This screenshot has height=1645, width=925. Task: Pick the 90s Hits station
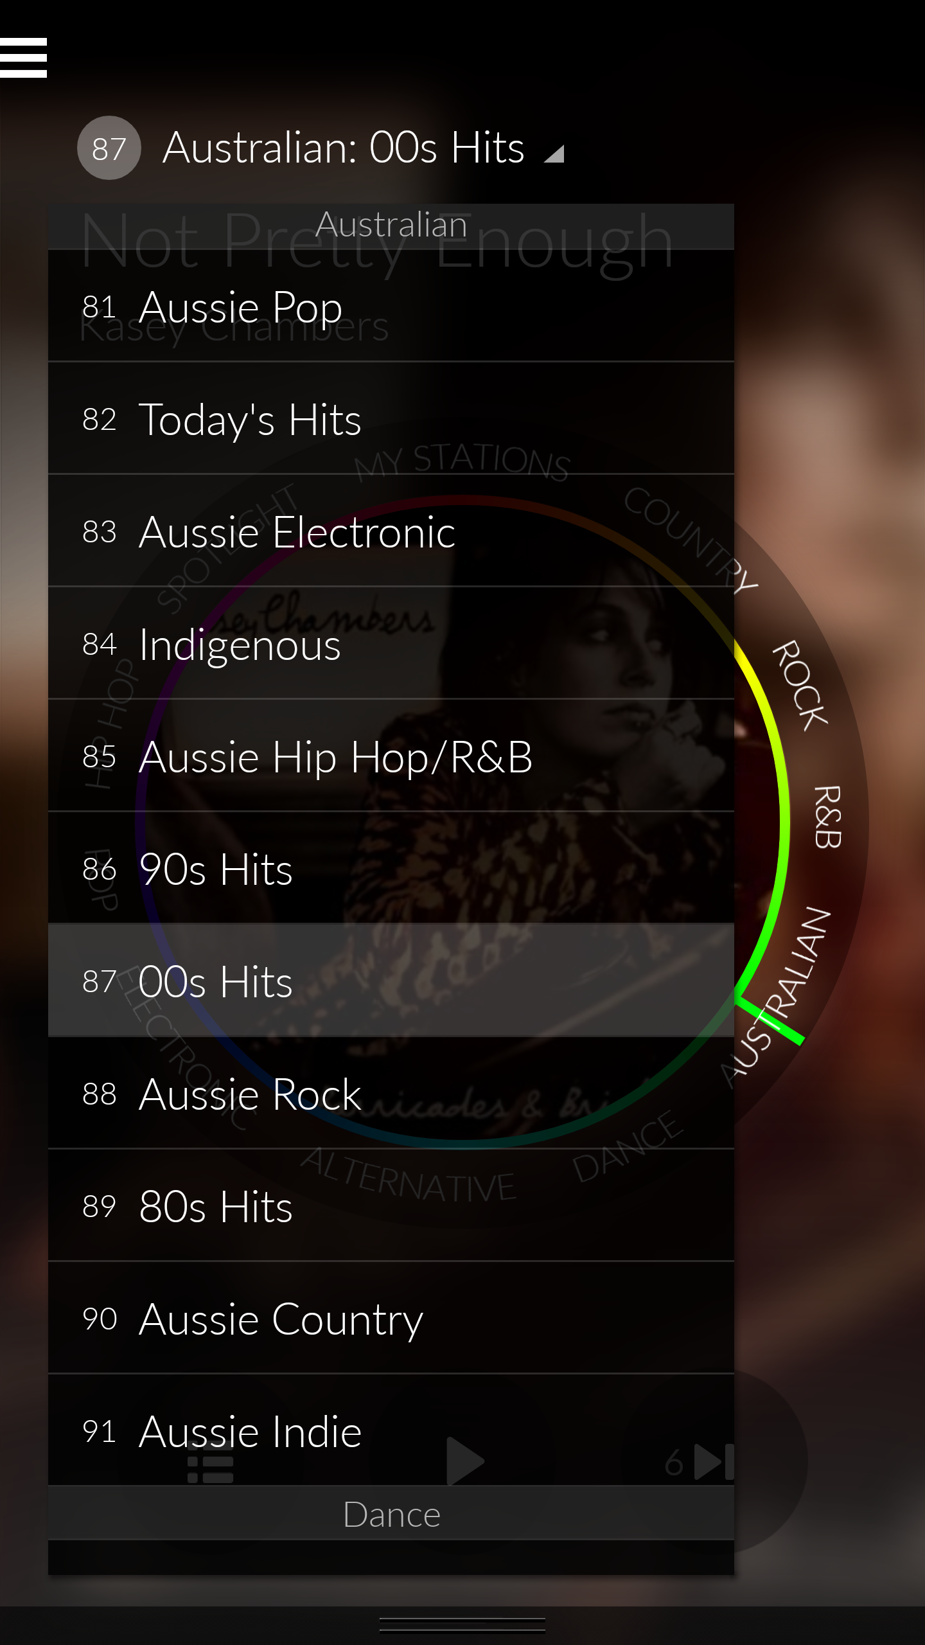click(x=391, y=868)
